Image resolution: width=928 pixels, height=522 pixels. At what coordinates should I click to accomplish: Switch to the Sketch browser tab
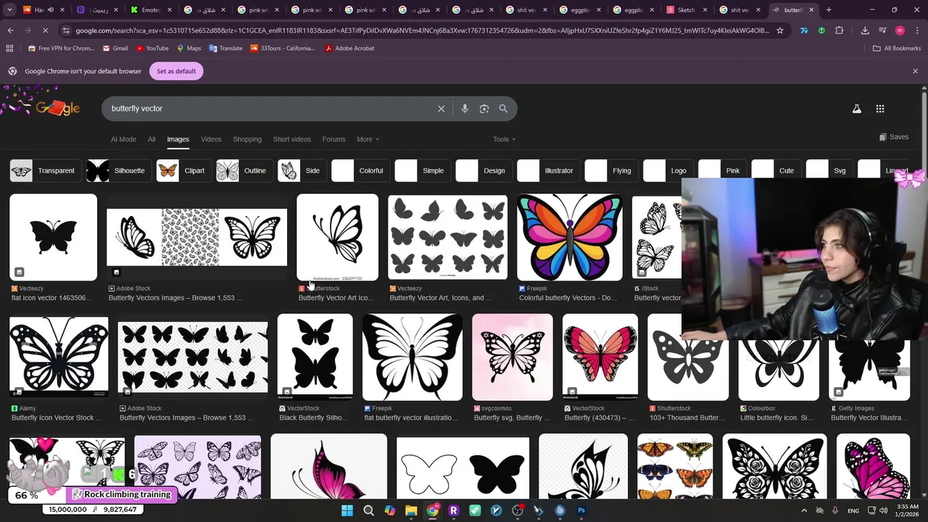point(685,10)
